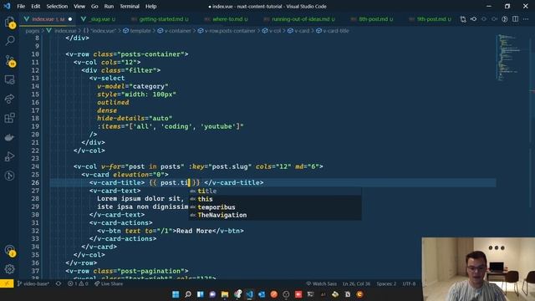Open the Docker view in activity bar
Screen dimensions: 535x301
click(x=9, y=137)
